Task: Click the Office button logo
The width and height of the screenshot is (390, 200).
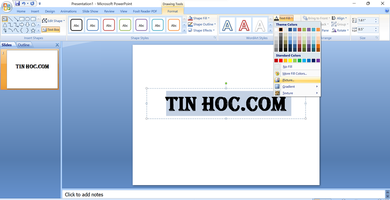Action: pyautogui.click(x=7, y=7)
